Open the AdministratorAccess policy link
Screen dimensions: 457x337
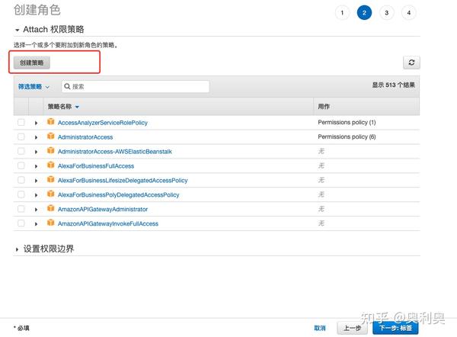[85, 137]
